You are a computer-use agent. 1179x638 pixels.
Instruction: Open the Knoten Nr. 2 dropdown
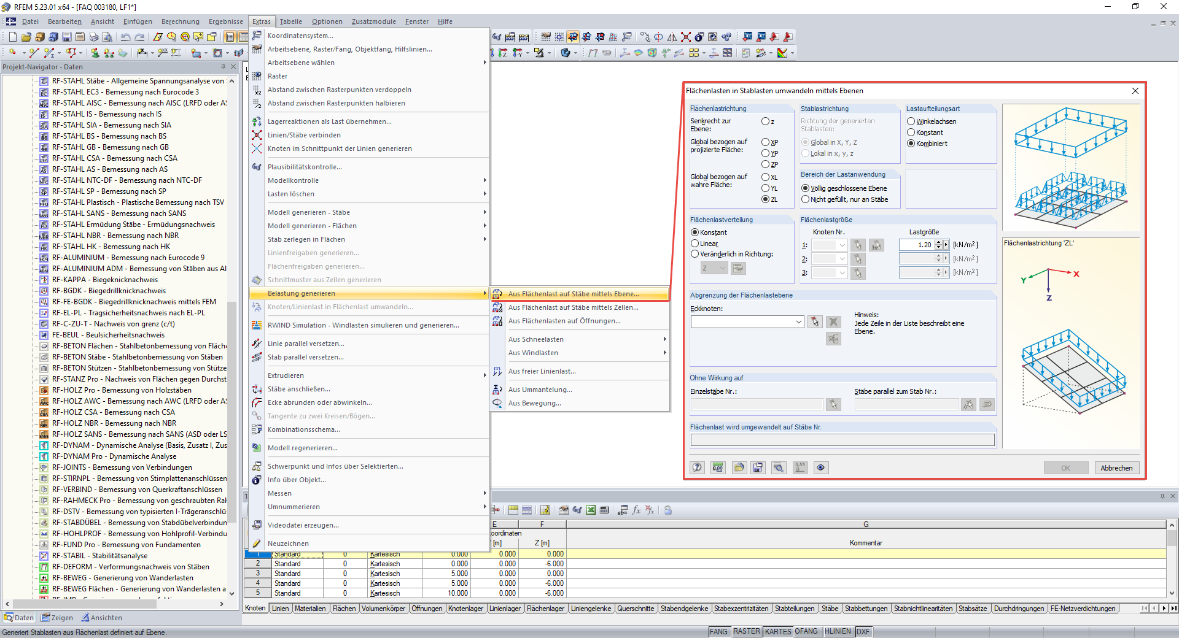pyautogui.click(x=842, y=259)
